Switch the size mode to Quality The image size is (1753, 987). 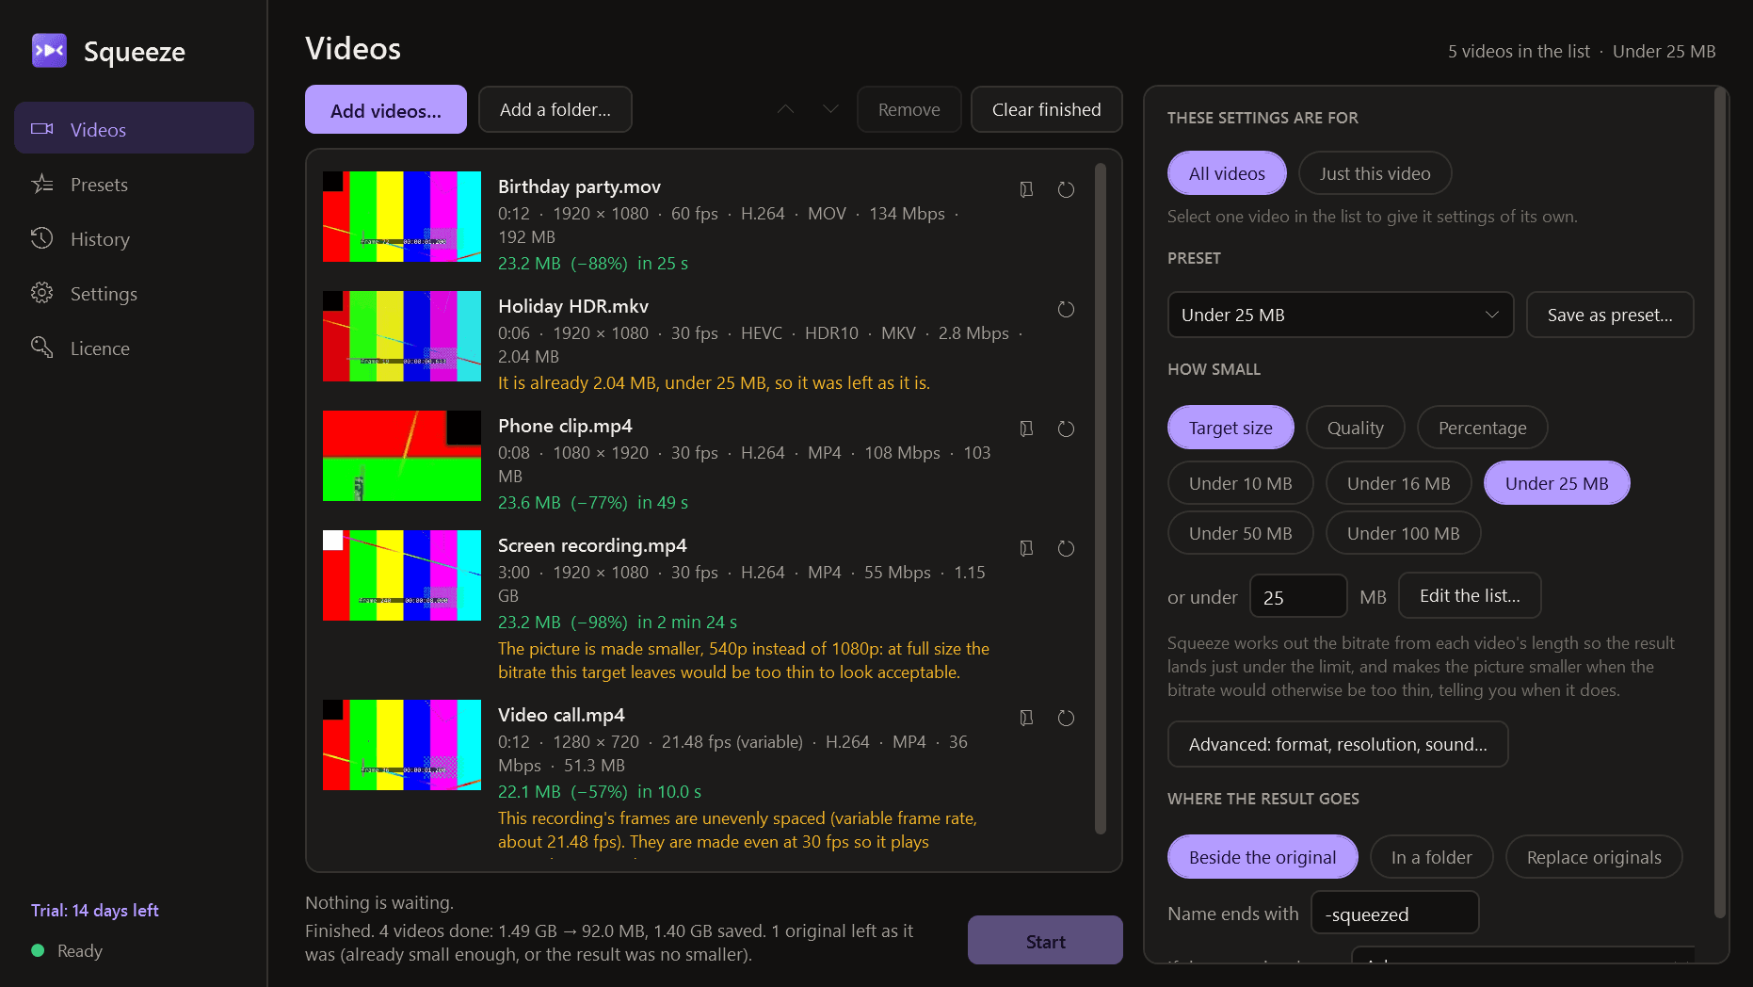pos(1355,428)
